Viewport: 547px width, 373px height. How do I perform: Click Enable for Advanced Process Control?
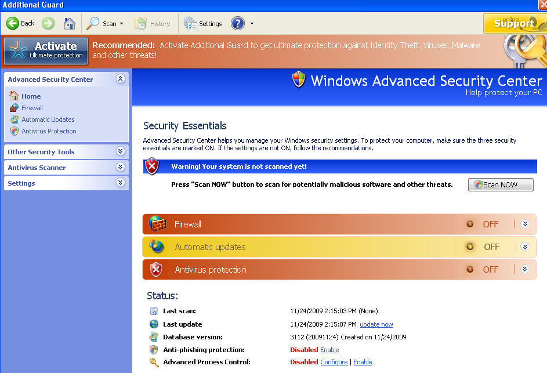(x=363, y=362)
